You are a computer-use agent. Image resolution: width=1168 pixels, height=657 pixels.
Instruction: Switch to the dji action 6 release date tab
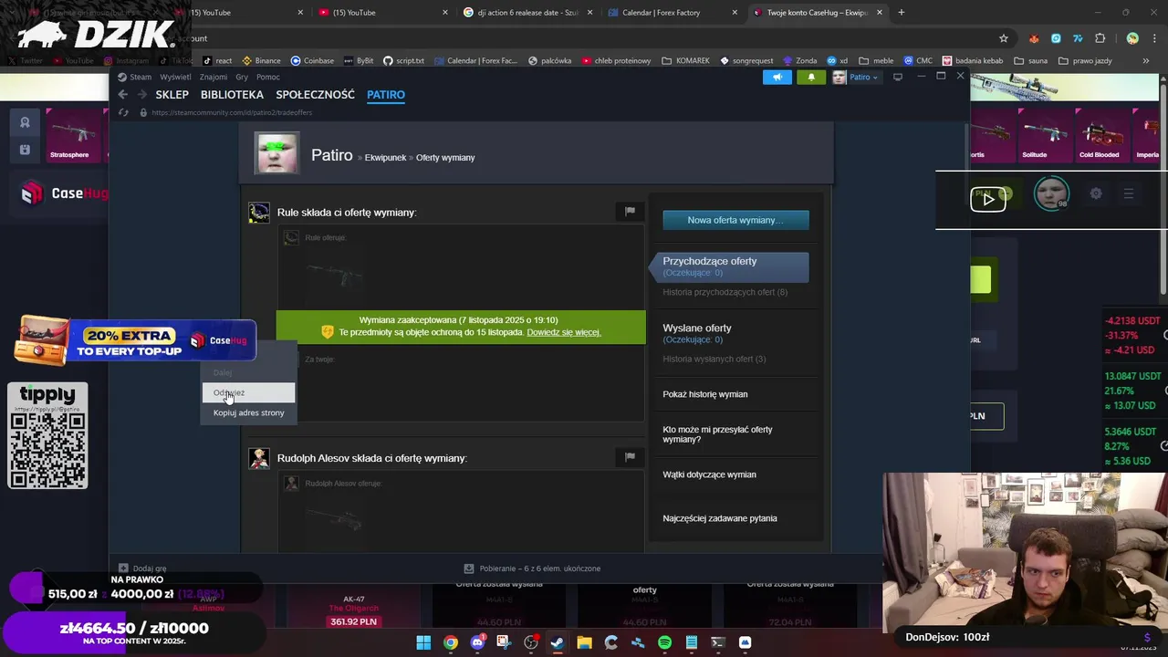527,12
